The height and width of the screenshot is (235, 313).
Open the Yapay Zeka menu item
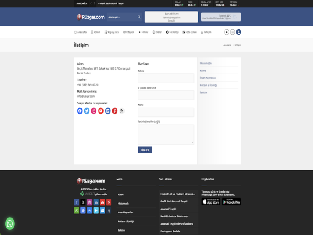pos(112,32)
